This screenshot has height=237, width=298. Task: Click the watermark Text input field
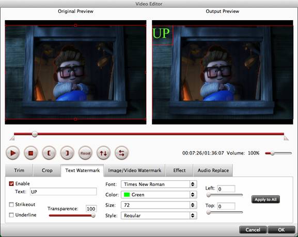64,192
